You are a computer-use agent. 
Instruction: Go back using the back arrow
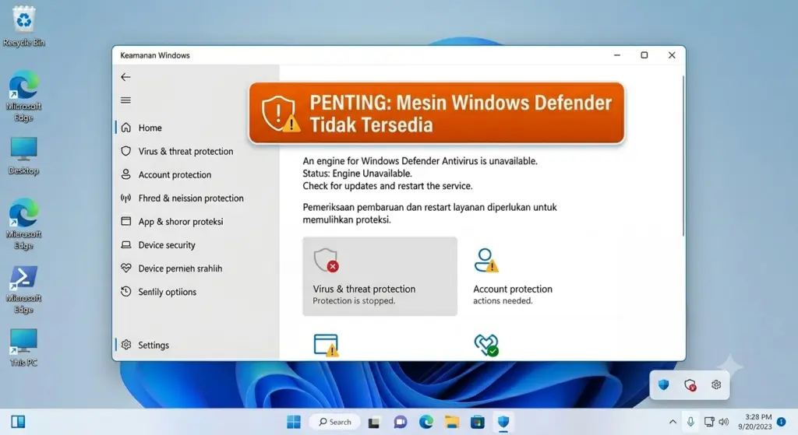click(125, 77)
